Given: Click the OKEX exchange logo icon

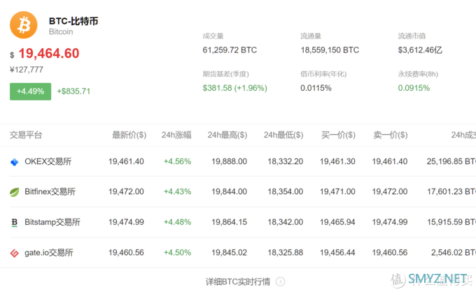Looking at the screenshot, I should tap(14, 162).
